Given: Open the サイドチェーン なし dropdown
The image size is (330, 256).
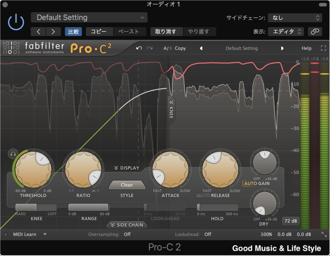Looking at the screenshot, I should 295,18.
